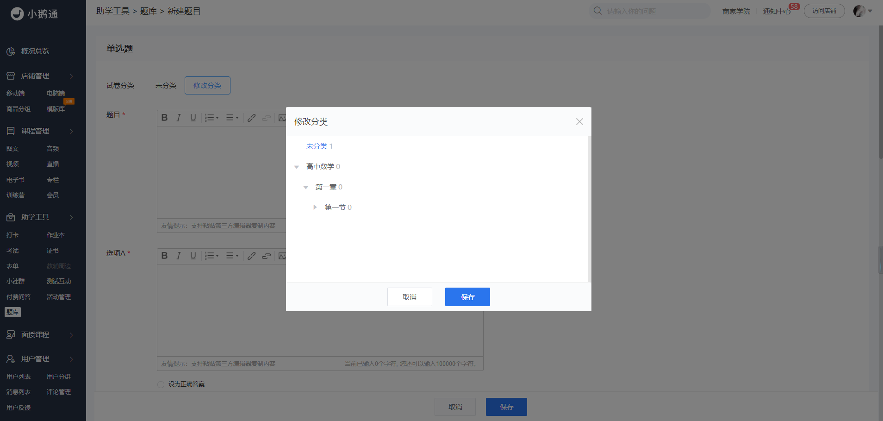The image size is (883, 421).
Task: Click the dialog's vertical scrollbar
Action: coord(589,209)
